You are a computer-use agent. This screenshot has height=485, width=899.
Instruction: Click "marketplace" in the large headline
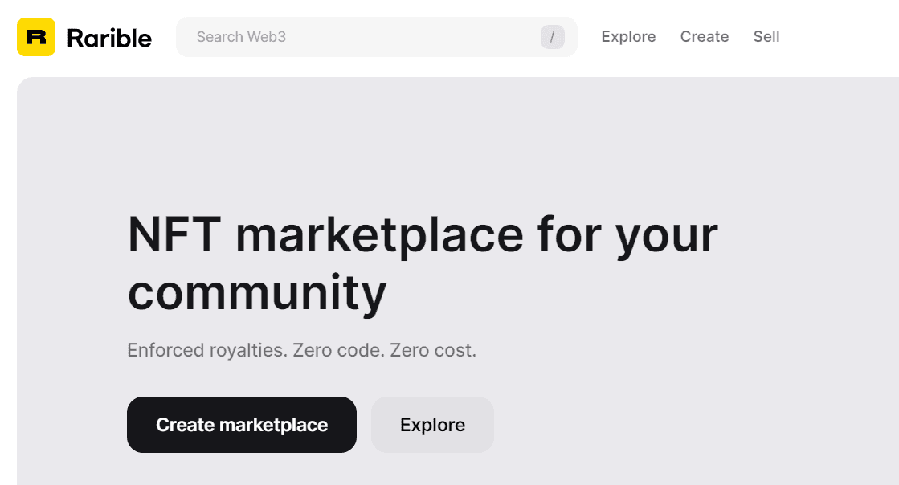[x=379, y=235]
